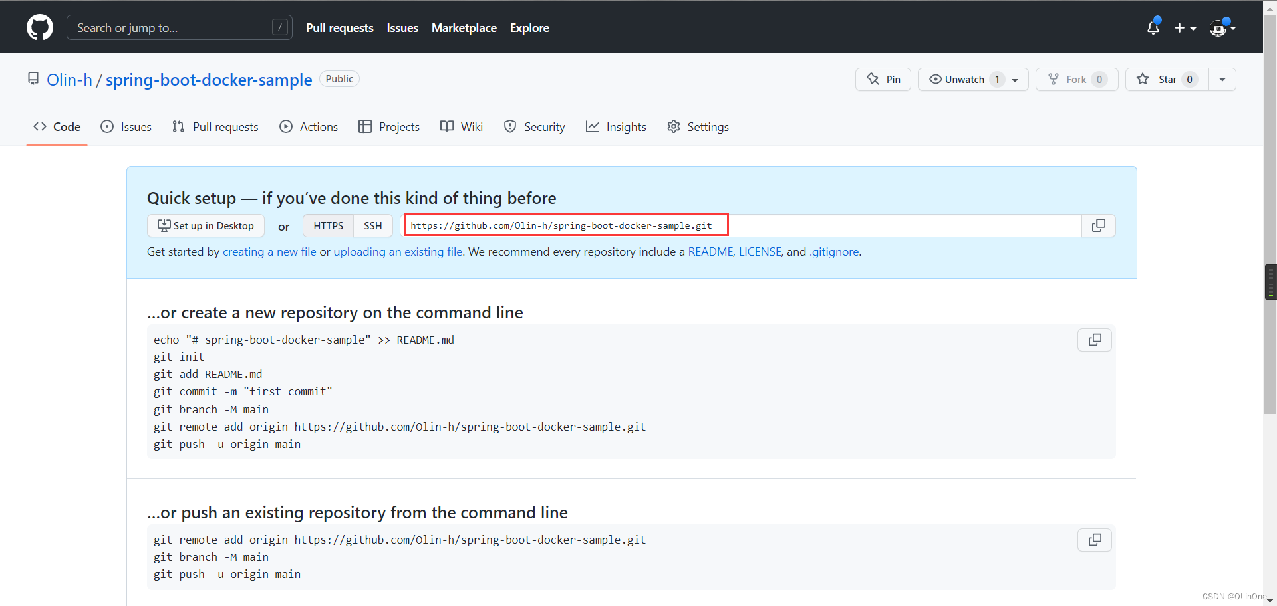Viewport: 1277px width, 606px height.
Task: Open the .gitignore link
Action: point(834,252)
